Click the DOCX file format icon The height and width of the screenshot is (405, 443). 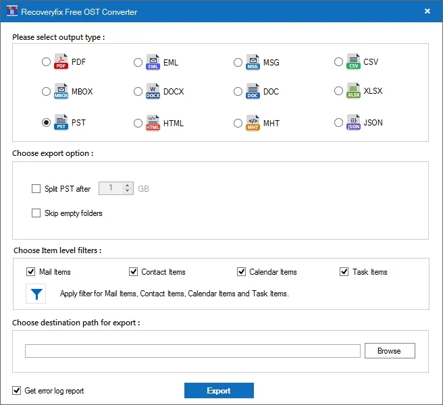pyautogui.click(x=153, y=91)
